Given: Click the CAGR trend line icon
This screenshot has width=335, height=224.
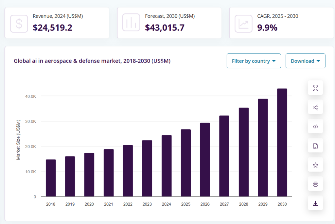Looking at the screenshot, I should [x=243, y=23].
